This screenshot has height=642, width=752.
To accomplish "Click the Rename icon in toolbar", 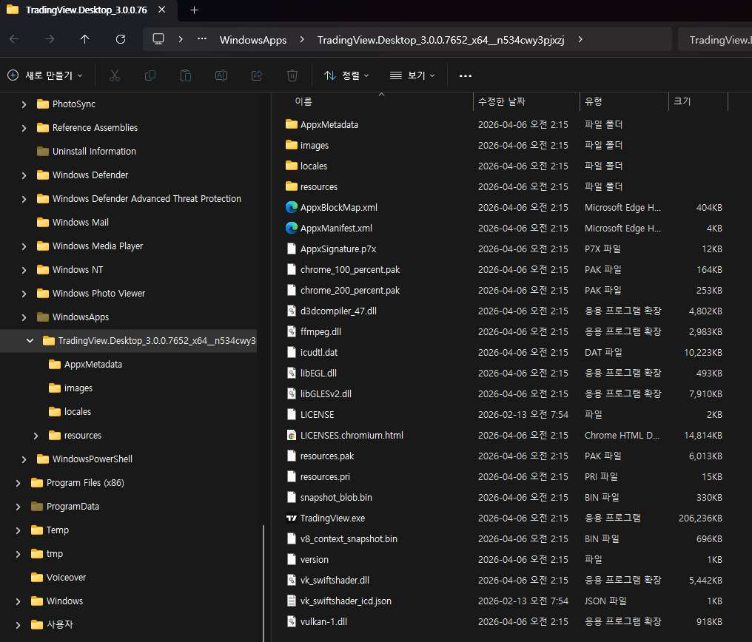I will tap(221, 75).
